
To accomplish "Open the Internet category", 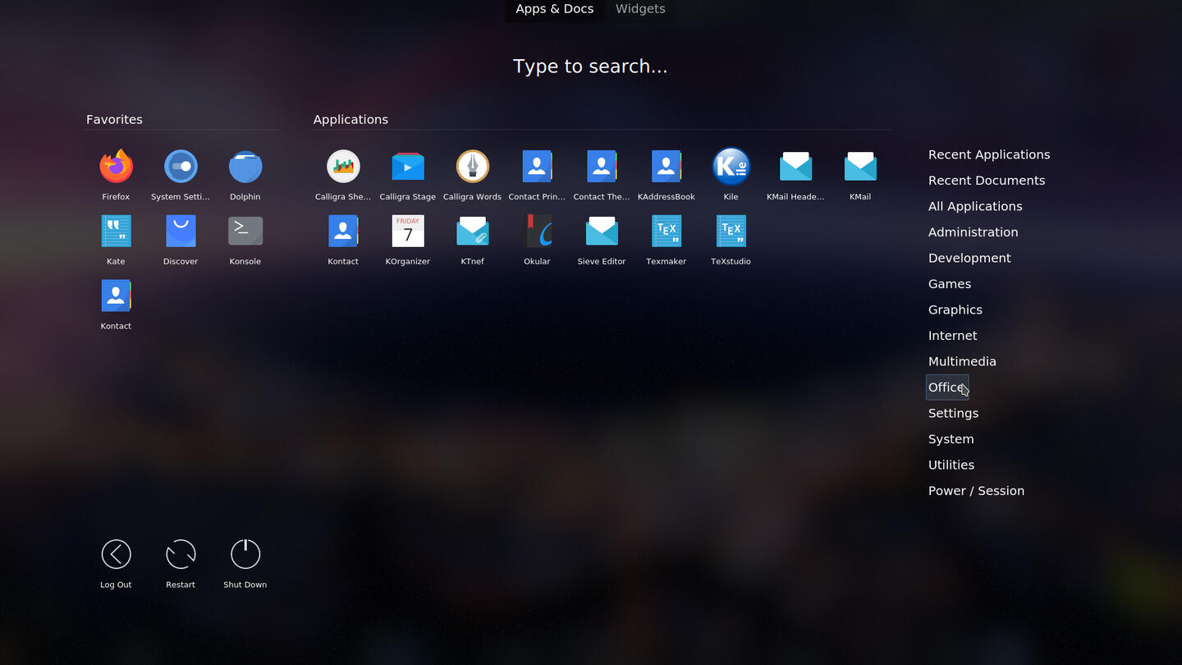I will tap(953, 336).
